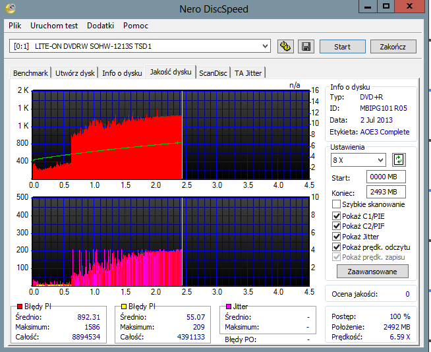Click the date 2 Jul 2013

pos(376,120)
